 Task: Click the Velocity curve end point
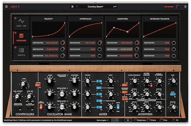(65, 23)
